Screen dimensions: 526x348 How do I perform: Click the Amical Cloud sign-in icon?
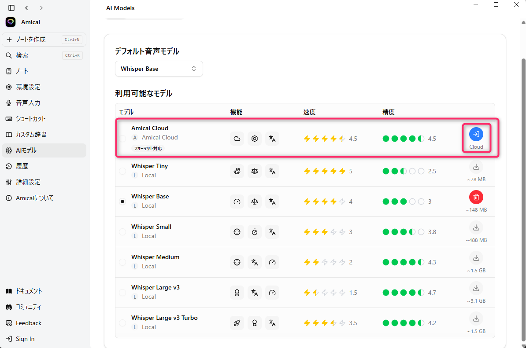pos(476,134)
